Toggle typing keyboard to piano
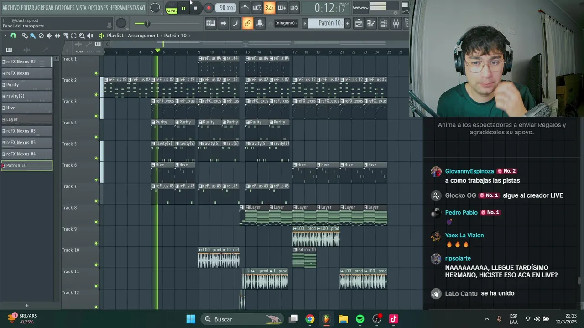The width and height of the screenshot is (584, 328). coord(211,23)
